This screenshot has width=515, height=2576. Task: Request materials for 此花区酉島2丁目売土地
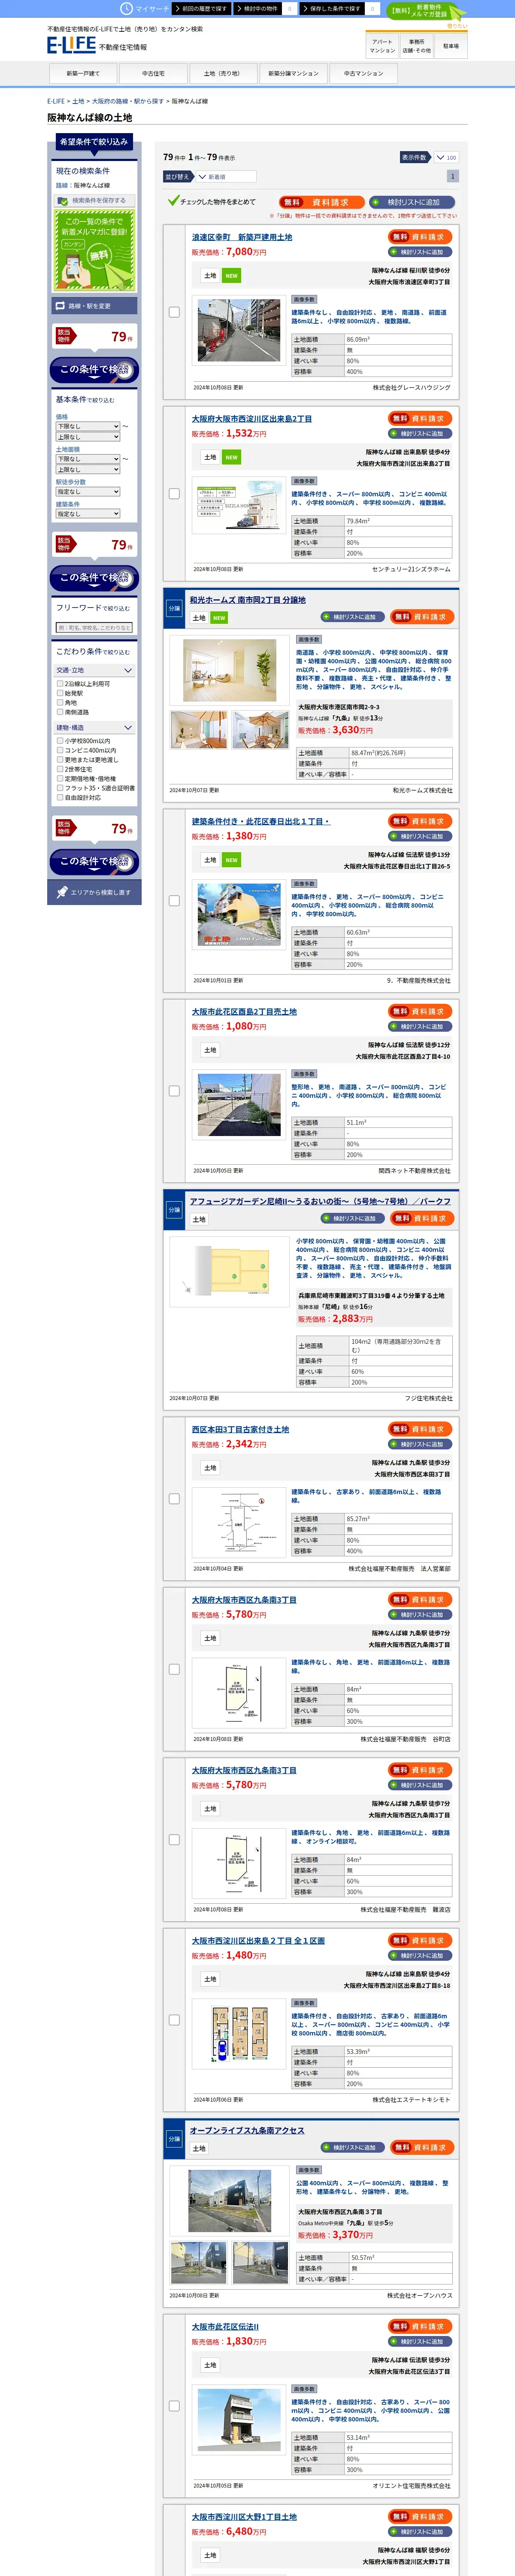coord(420,1011)
